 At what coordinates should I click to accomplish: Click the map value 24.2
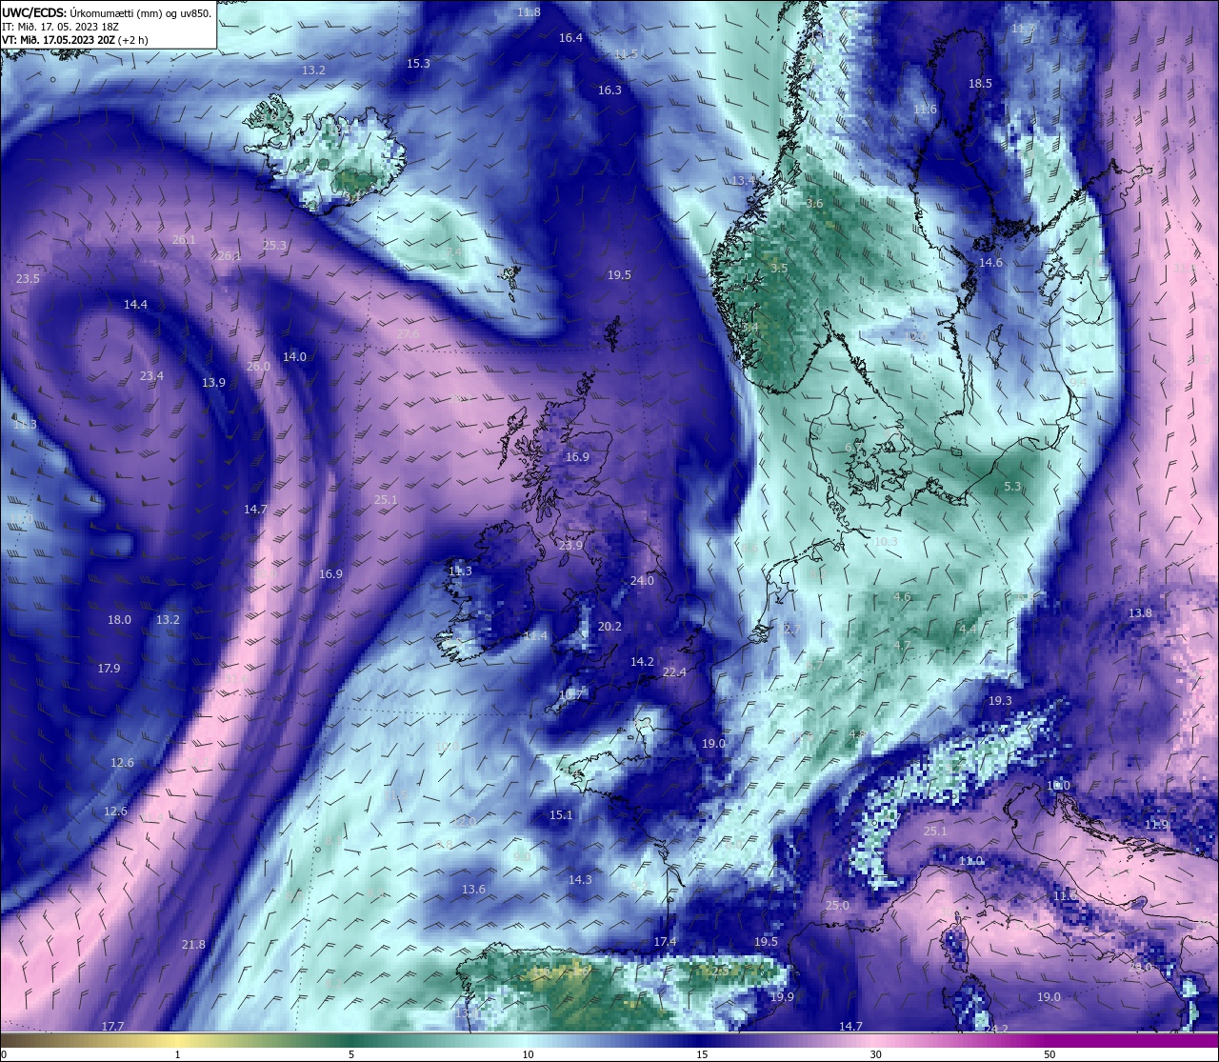tap(996, 1030)
